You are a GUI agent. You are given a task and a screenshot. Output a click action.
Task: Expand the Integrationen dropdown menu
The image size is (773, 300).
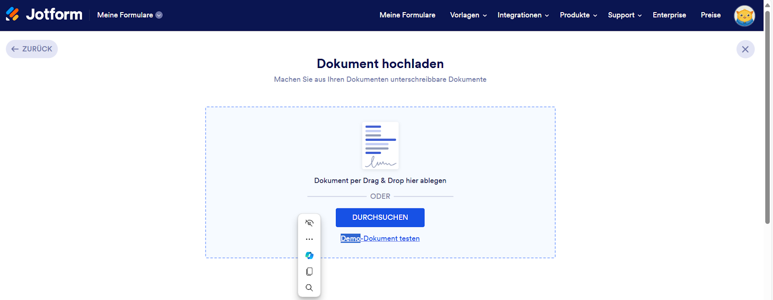[523, 15]
